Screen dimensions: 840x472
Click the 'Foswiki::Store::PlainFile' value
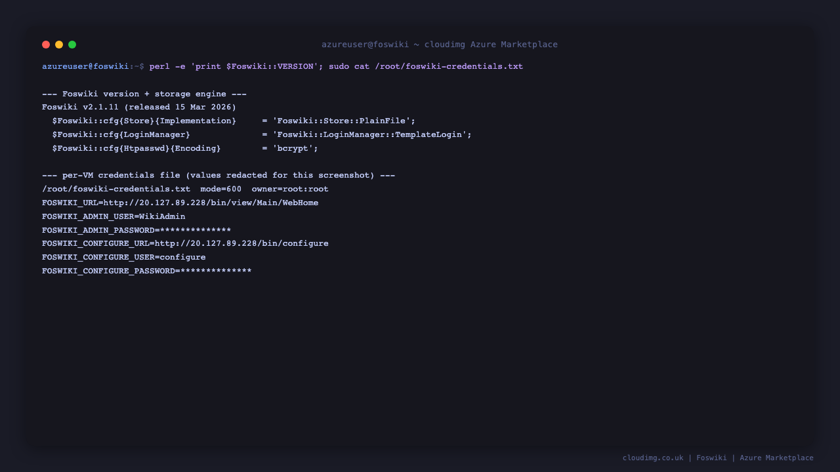tap(344, 121)
